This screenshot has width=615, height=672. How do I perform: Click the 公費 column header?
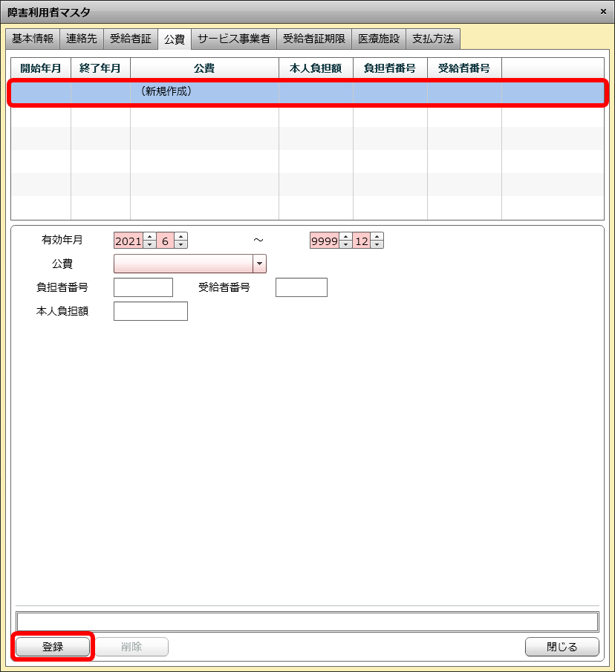pyautogui.click(x=204, y=68)
